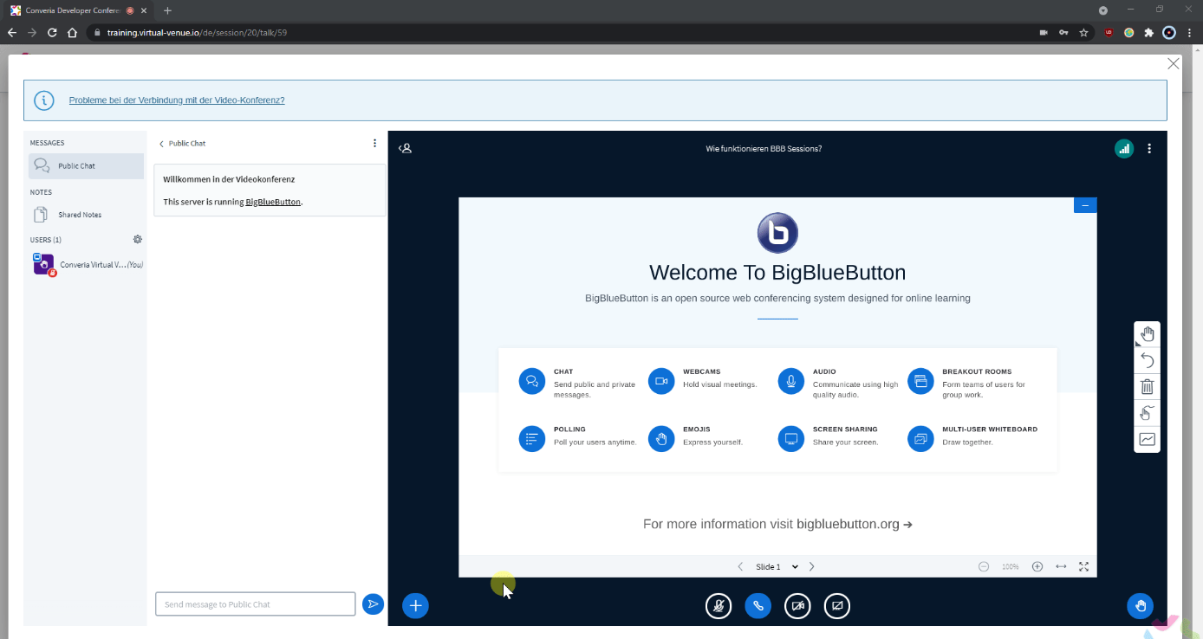Image resolution: width=1203 pixels, height=639 pixels.
Task: Share webcam button in control bar
Action: pos(797,606)
